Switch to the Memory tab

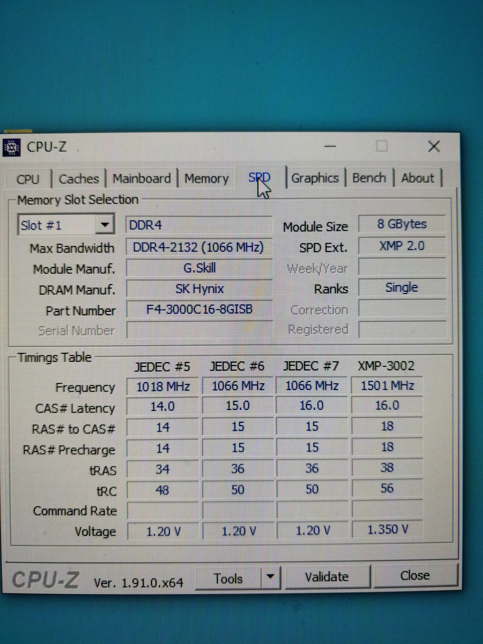(x=207, y=178)
